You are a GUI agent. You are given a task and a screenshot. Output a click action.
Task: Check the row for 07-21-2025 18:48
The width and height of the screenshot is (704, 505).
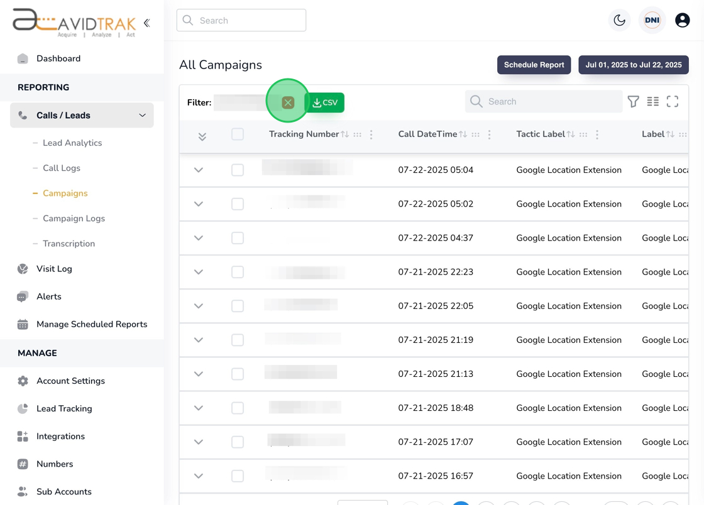(238, 408)
